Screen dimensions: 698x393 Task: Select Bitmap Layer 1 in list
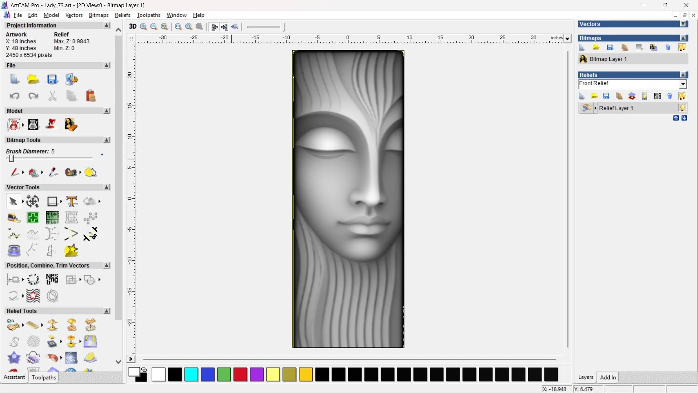pos(608,59)
